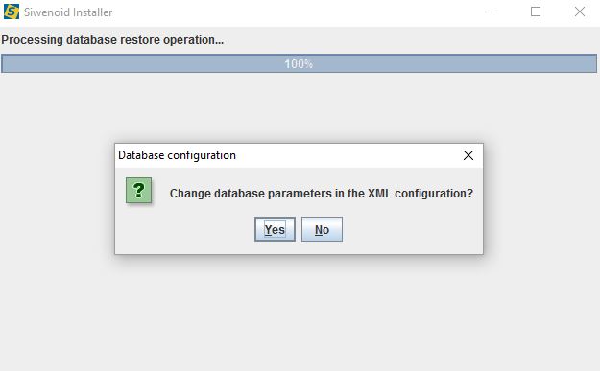Close the Database configuration dialog

468,155
